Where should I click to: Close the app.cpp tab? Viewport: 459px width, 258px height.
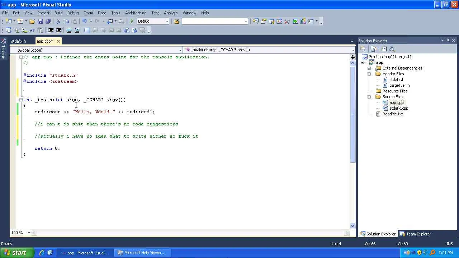58,41
